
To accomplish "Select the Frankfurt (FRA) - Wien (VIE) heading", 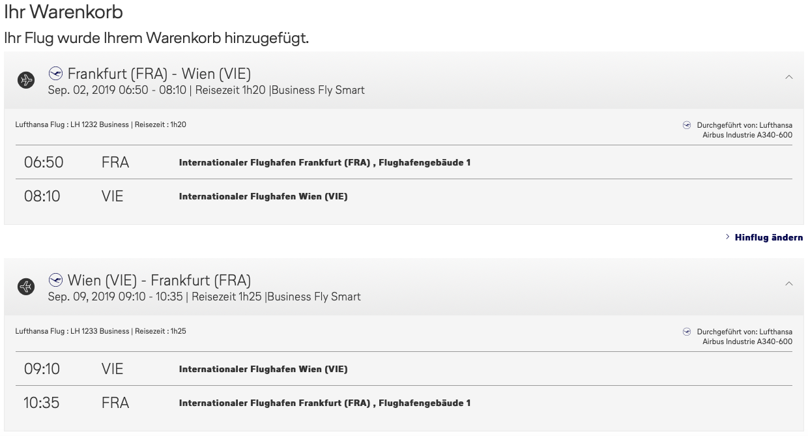I will tap(159, 74).
